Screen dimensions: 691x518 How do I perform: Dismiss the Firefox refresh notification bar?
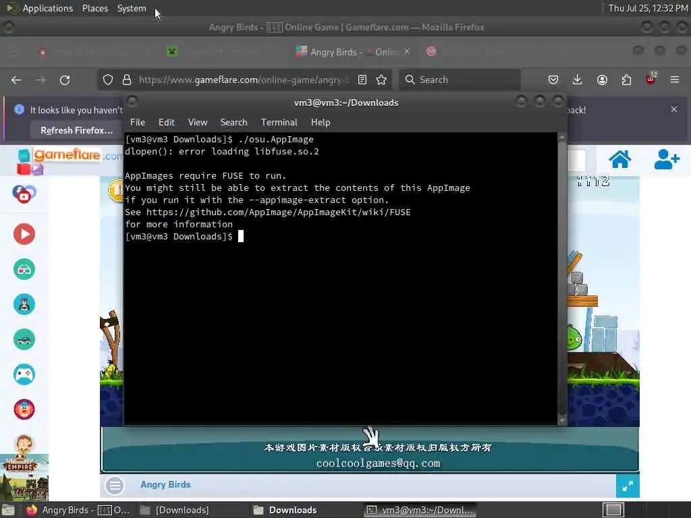pos(674,109)
